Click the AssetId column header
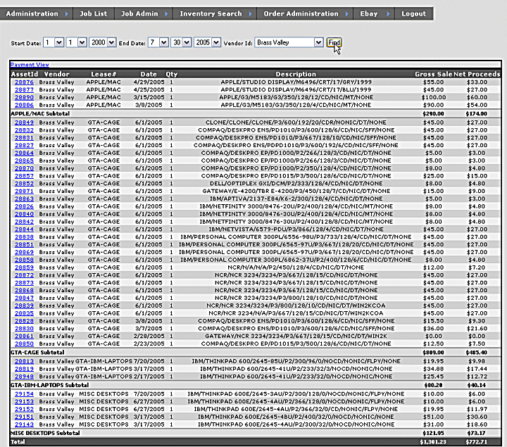 click(x=25, y=74)
